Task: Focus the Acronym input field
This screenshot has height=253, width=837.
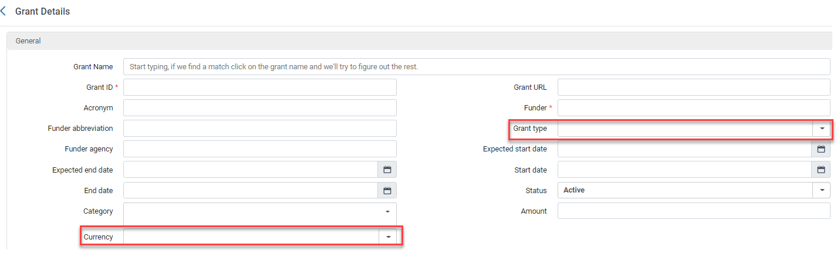Action: point(259,108)
